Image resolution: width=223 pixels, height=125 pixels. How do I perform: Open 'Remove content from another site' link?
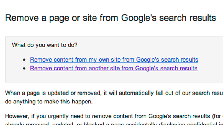click(x=114, y=68)
